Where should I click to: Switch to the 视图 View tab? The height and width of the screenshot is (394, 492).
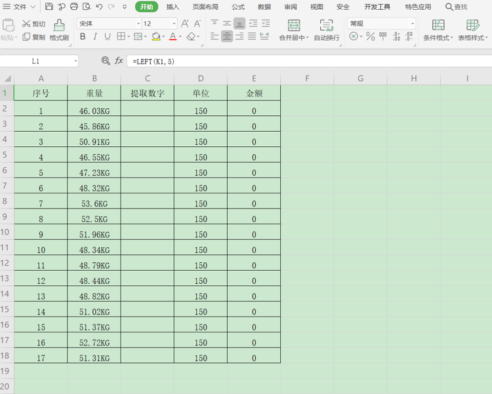[317, 7]
